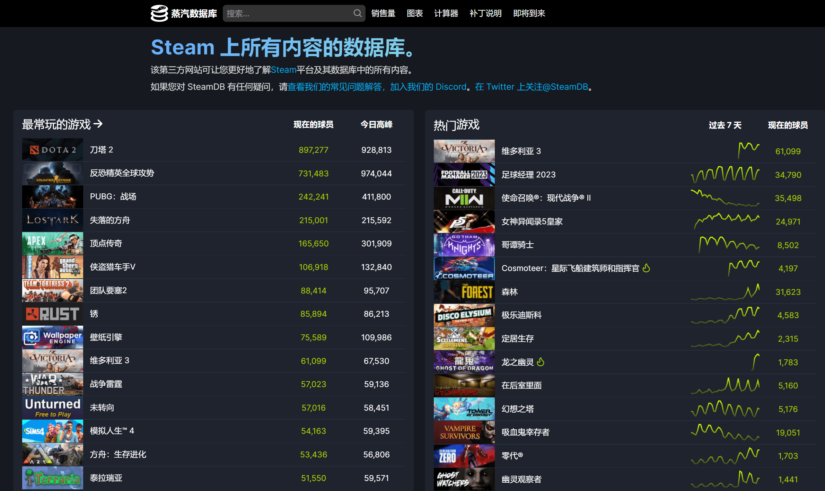Click the SteamDB stacked-disc logo icon

coord(159,14)
